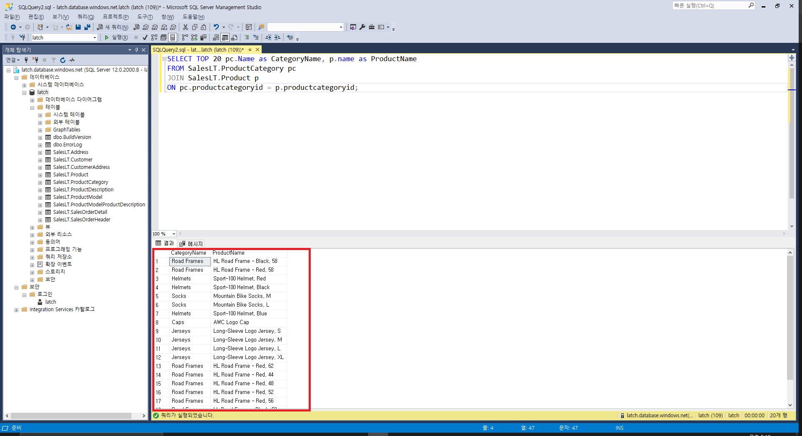Click the open file folder icon
The height and width of the screenshot is (436, 802).
click(x=69, y=27)
